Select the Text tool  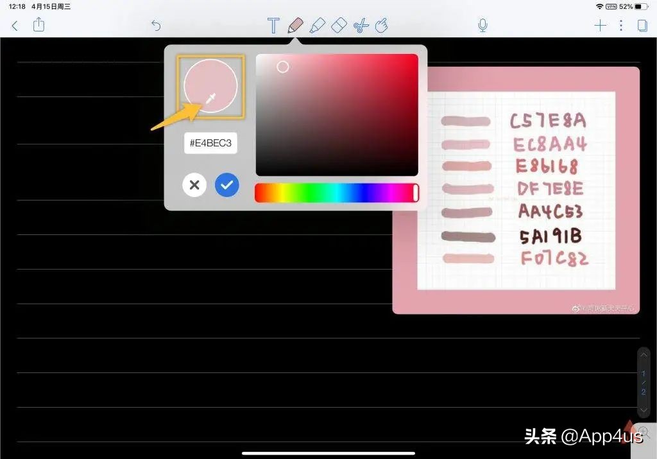point(273,25)
